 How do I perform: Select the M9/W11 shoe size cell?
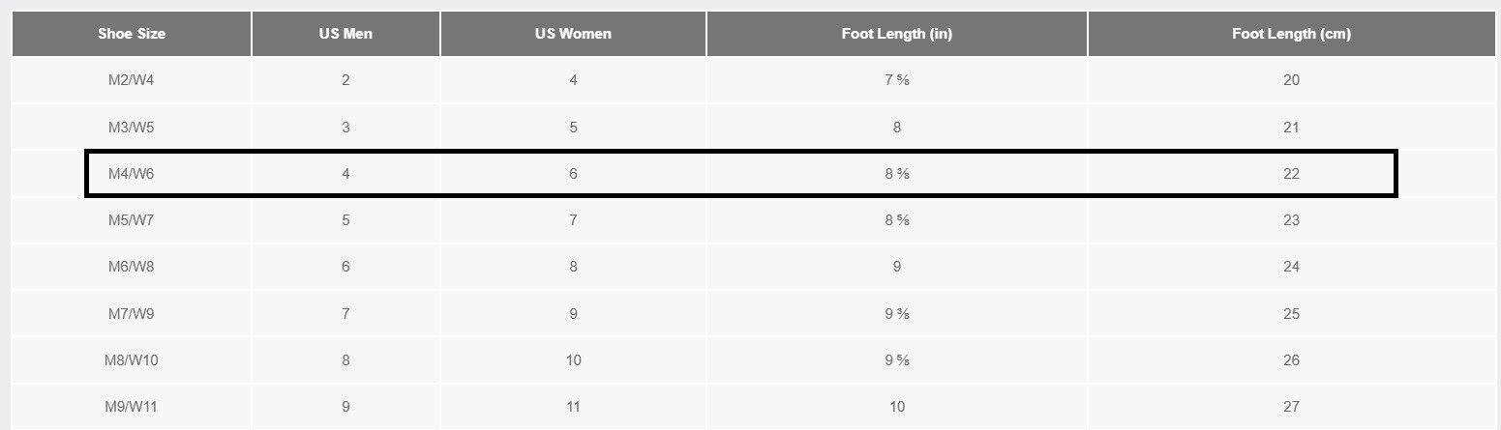(132, 407)
